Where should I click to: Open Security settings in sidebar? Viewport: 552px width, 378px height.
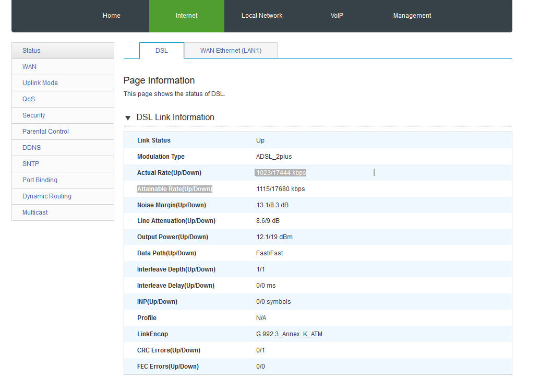pos(63,115)
